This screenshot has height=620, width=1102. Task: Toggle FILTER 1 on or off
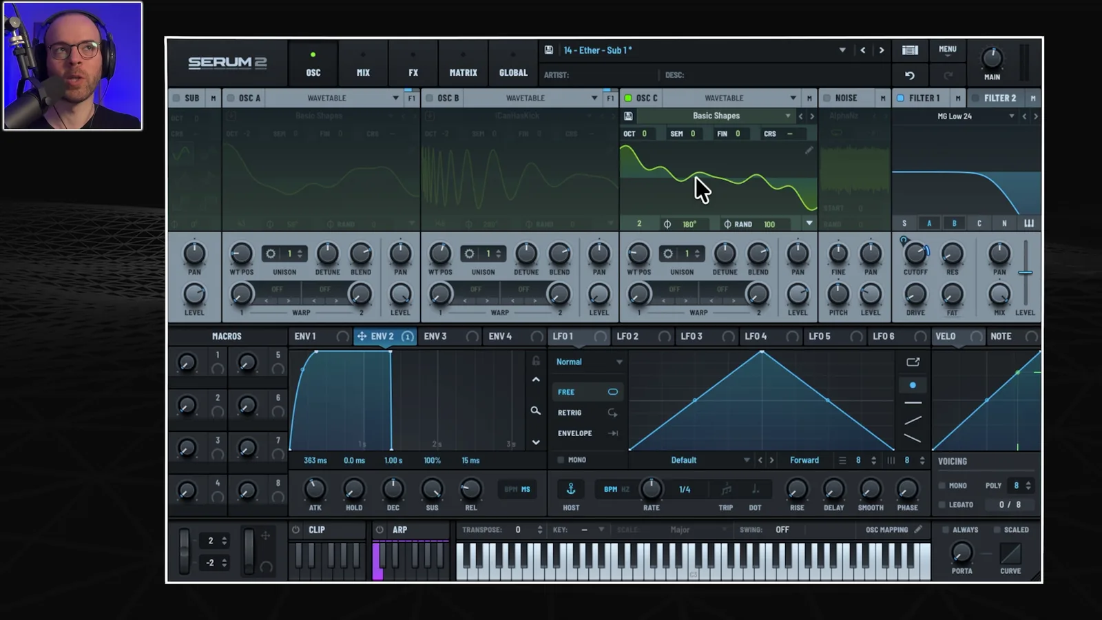coord(900,98)
